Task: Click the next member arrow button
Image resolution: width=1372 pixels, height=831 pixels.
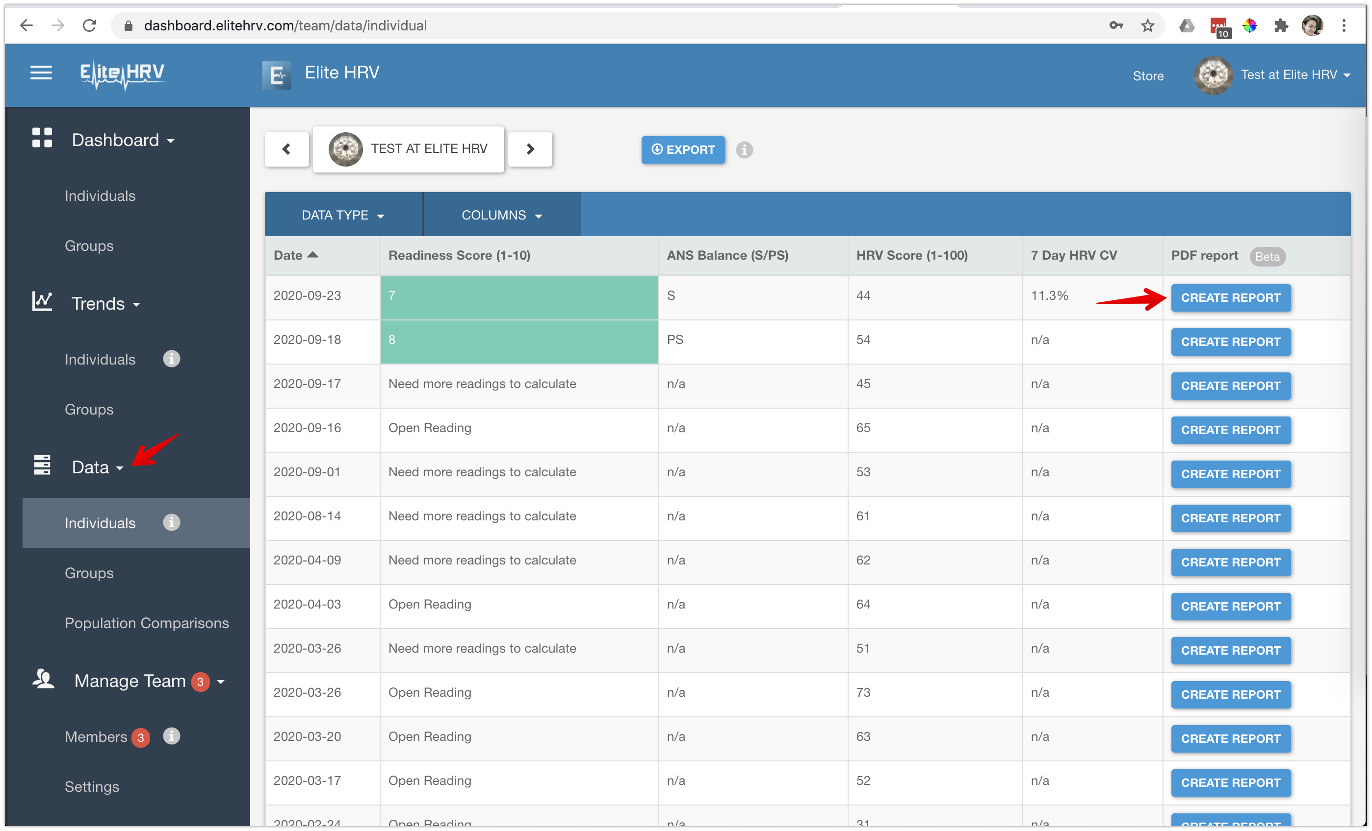Action: coord(530,148)
